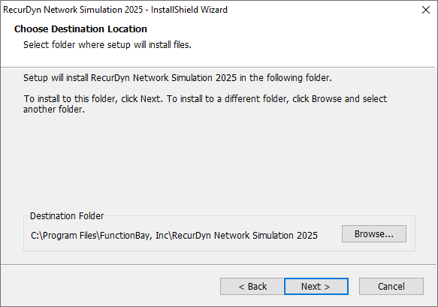This screenshot has width=438, height=307.
Task: Cancel the RecurDyn installation
Action: [x=391, y=286]
